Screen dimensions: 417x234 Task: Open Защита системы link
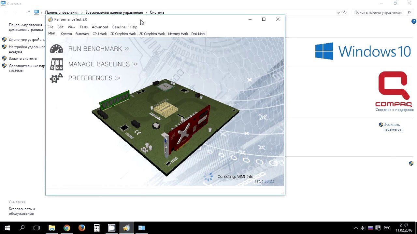point(23,58)
